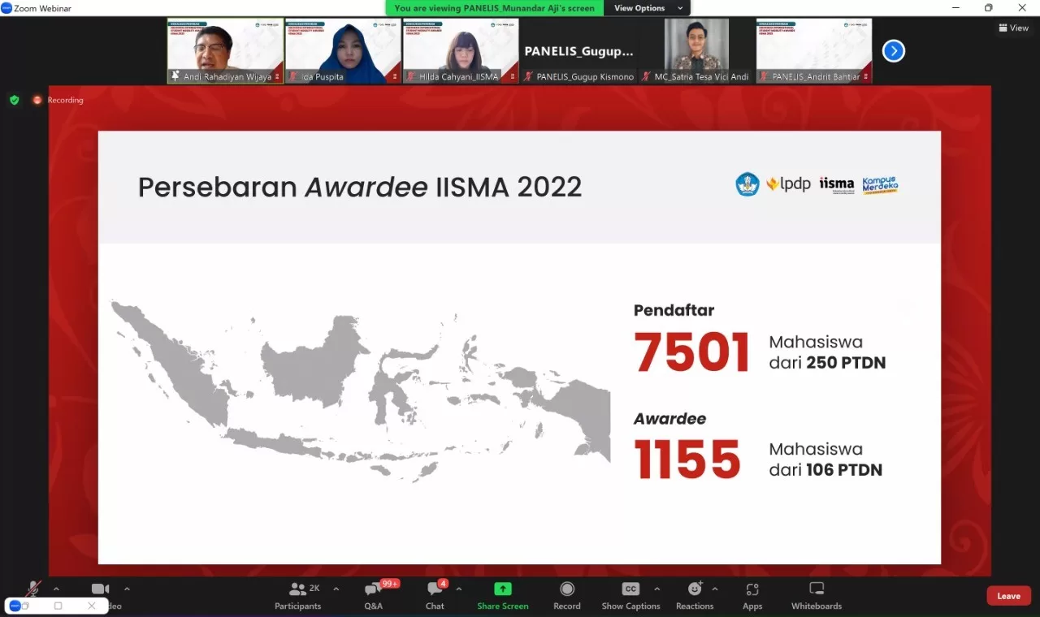Leave the webinar with red Leave button
The width and height of the screenshot is (1040, 617).
click(x=1009, y=596)
